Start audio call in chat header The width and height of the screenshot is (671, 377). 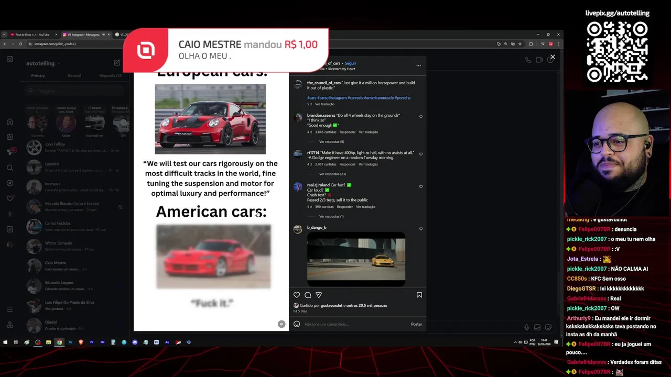(x=528, y=60)
